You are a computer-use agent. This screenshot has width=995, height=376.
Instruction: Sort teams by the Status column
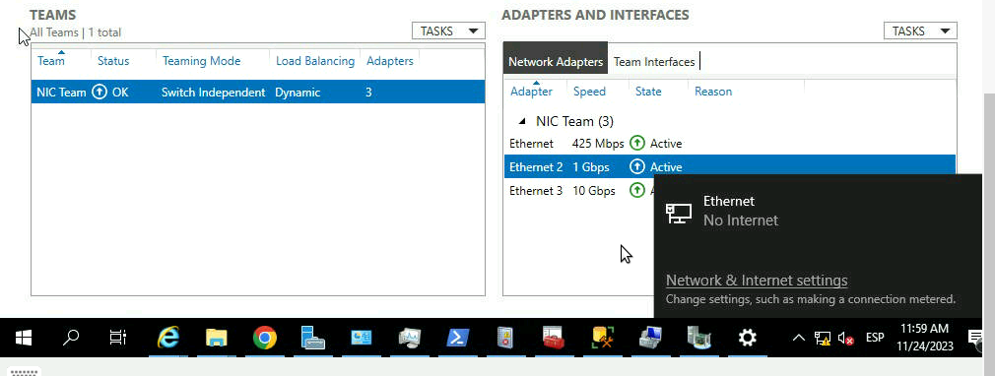(113, 61)
